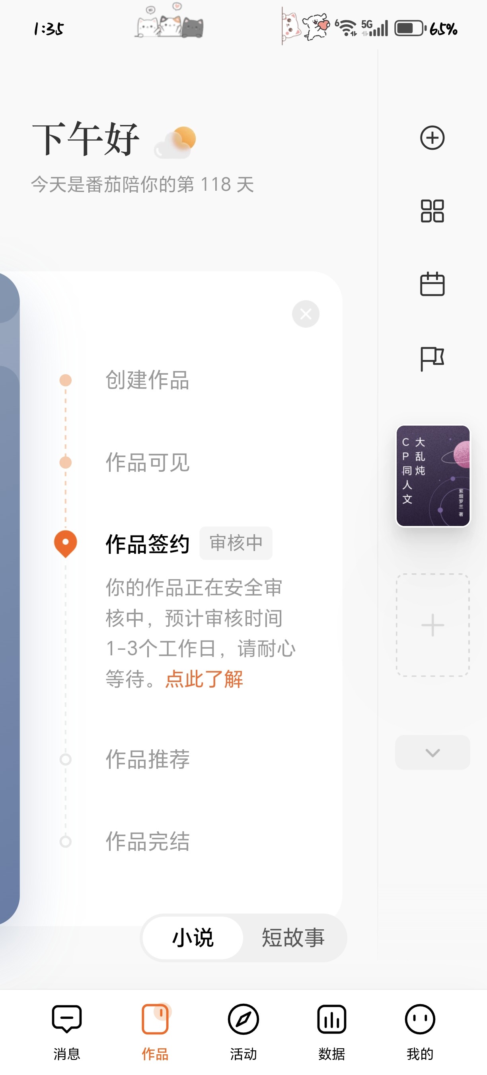
Task: Switch to 短故事 short story mode
Action: (x=293, y=938)
